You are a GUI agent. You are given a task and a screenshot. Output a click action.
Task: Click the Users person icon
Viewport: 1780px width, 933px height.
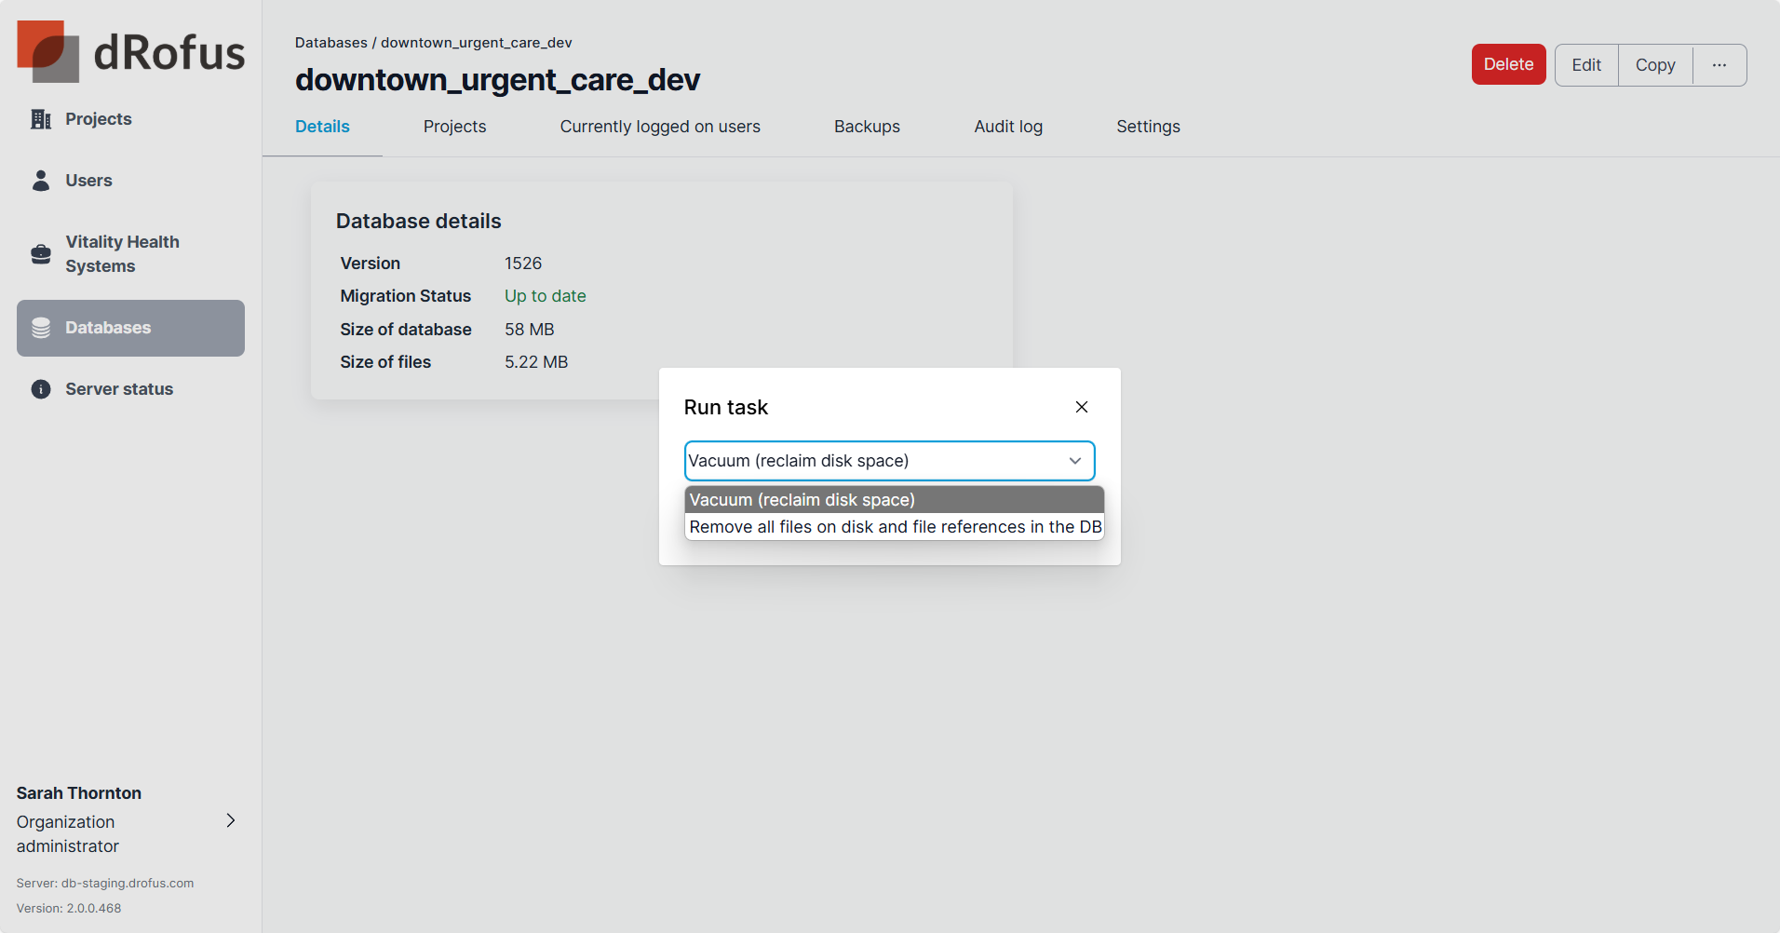(41, 181)
